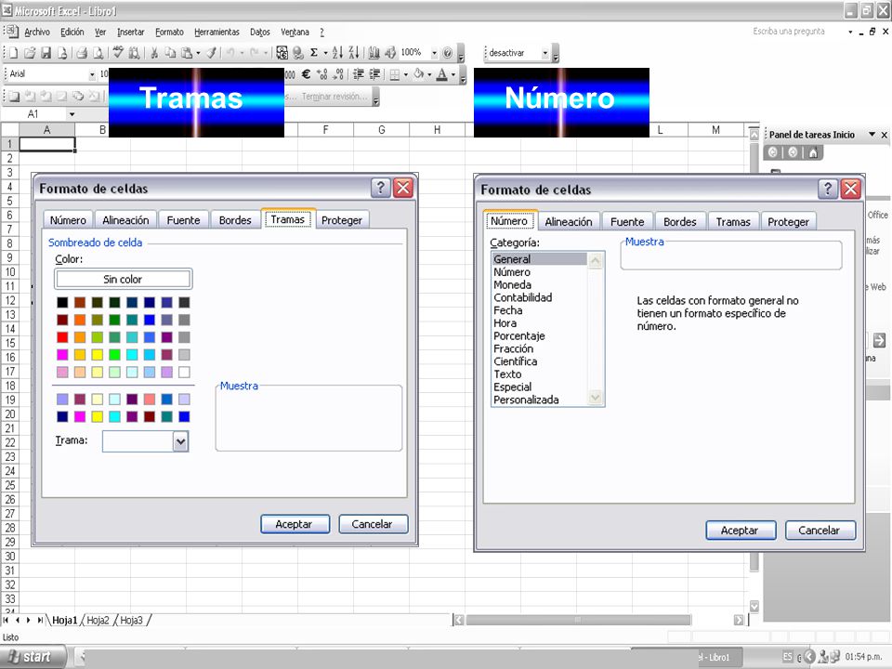Pick the black color swatch

tap(62, 303)
